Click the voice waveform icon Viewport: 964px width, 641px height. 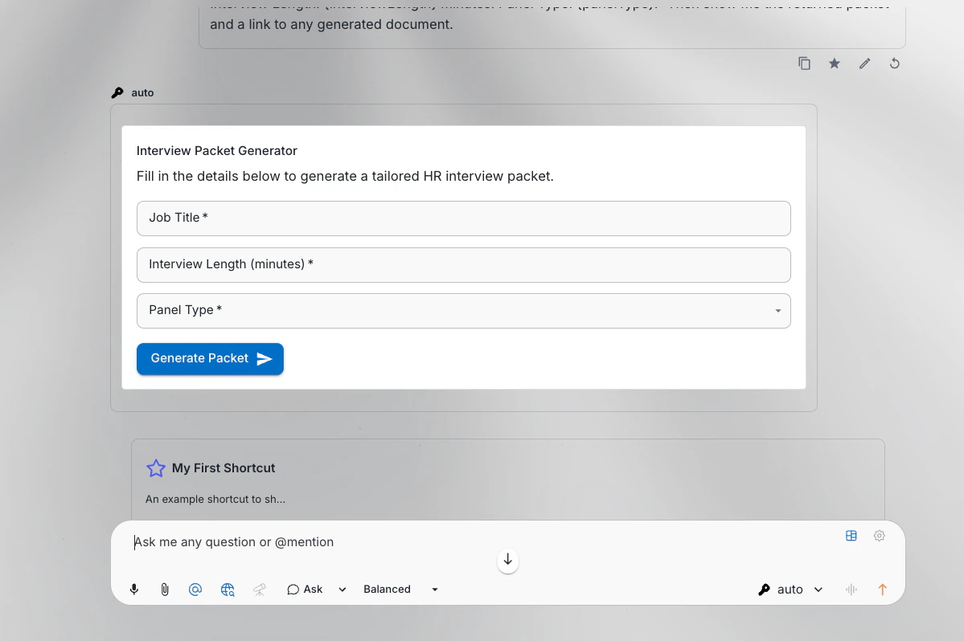pos(851,590)
